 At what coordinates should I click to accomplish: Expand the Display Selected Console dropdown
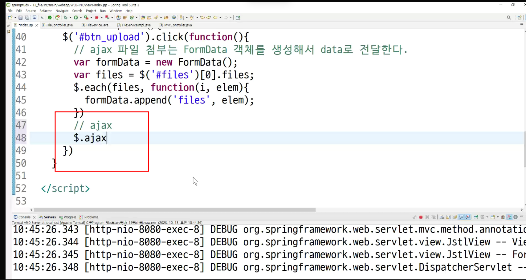pyautogui.click(x=487, y=217)
